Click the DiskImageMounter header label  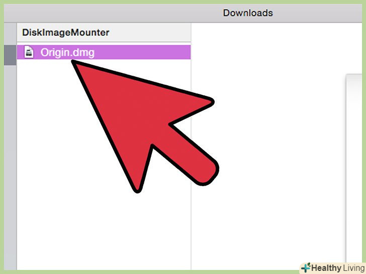65,33
